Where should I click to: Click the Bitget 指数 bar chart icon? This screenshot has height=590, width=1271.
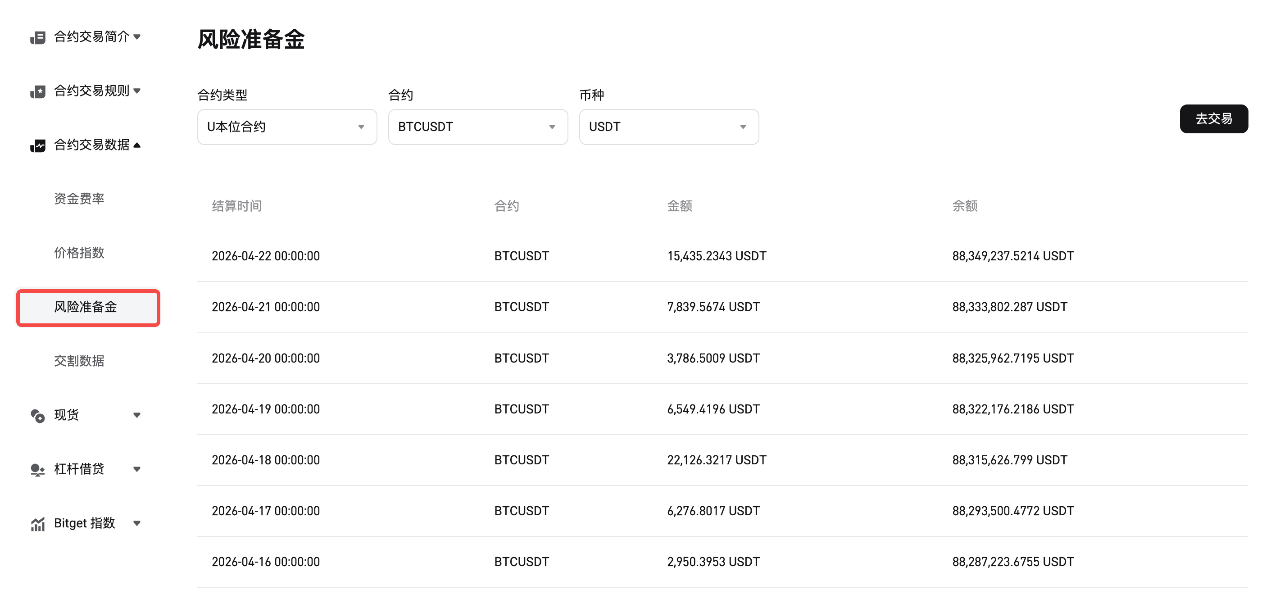coord(37,523)
